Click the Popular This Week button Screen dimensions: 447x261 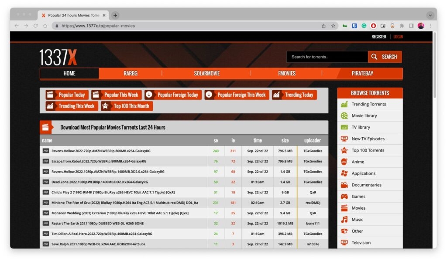(116, 95)
